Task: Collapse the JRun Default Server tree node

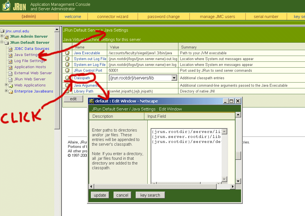Action: point(2,42)
